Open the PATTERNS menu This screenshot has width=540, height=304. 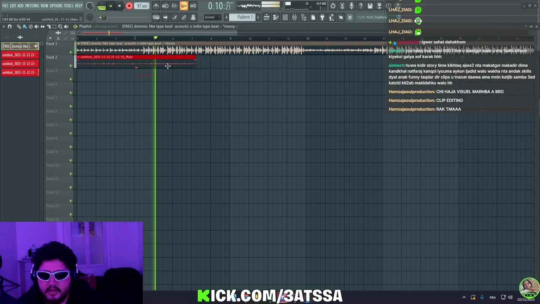tap(32, 6)
